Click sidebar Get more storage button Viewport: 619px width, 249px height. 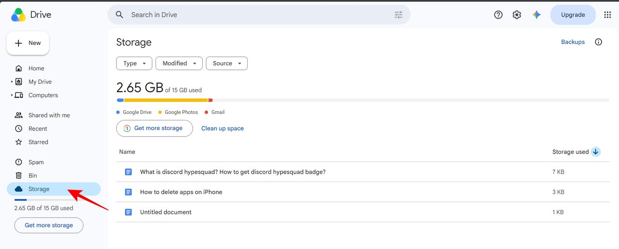point(49,225)
